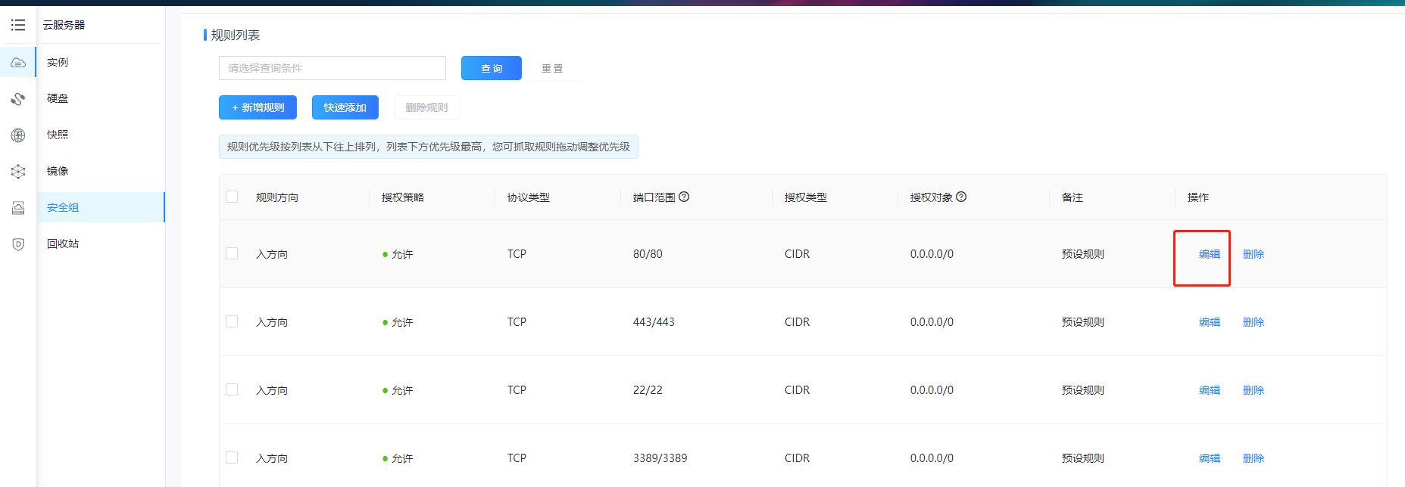
Task: Click the 云服务器 sidebar title
Action: tap(64, 25)
